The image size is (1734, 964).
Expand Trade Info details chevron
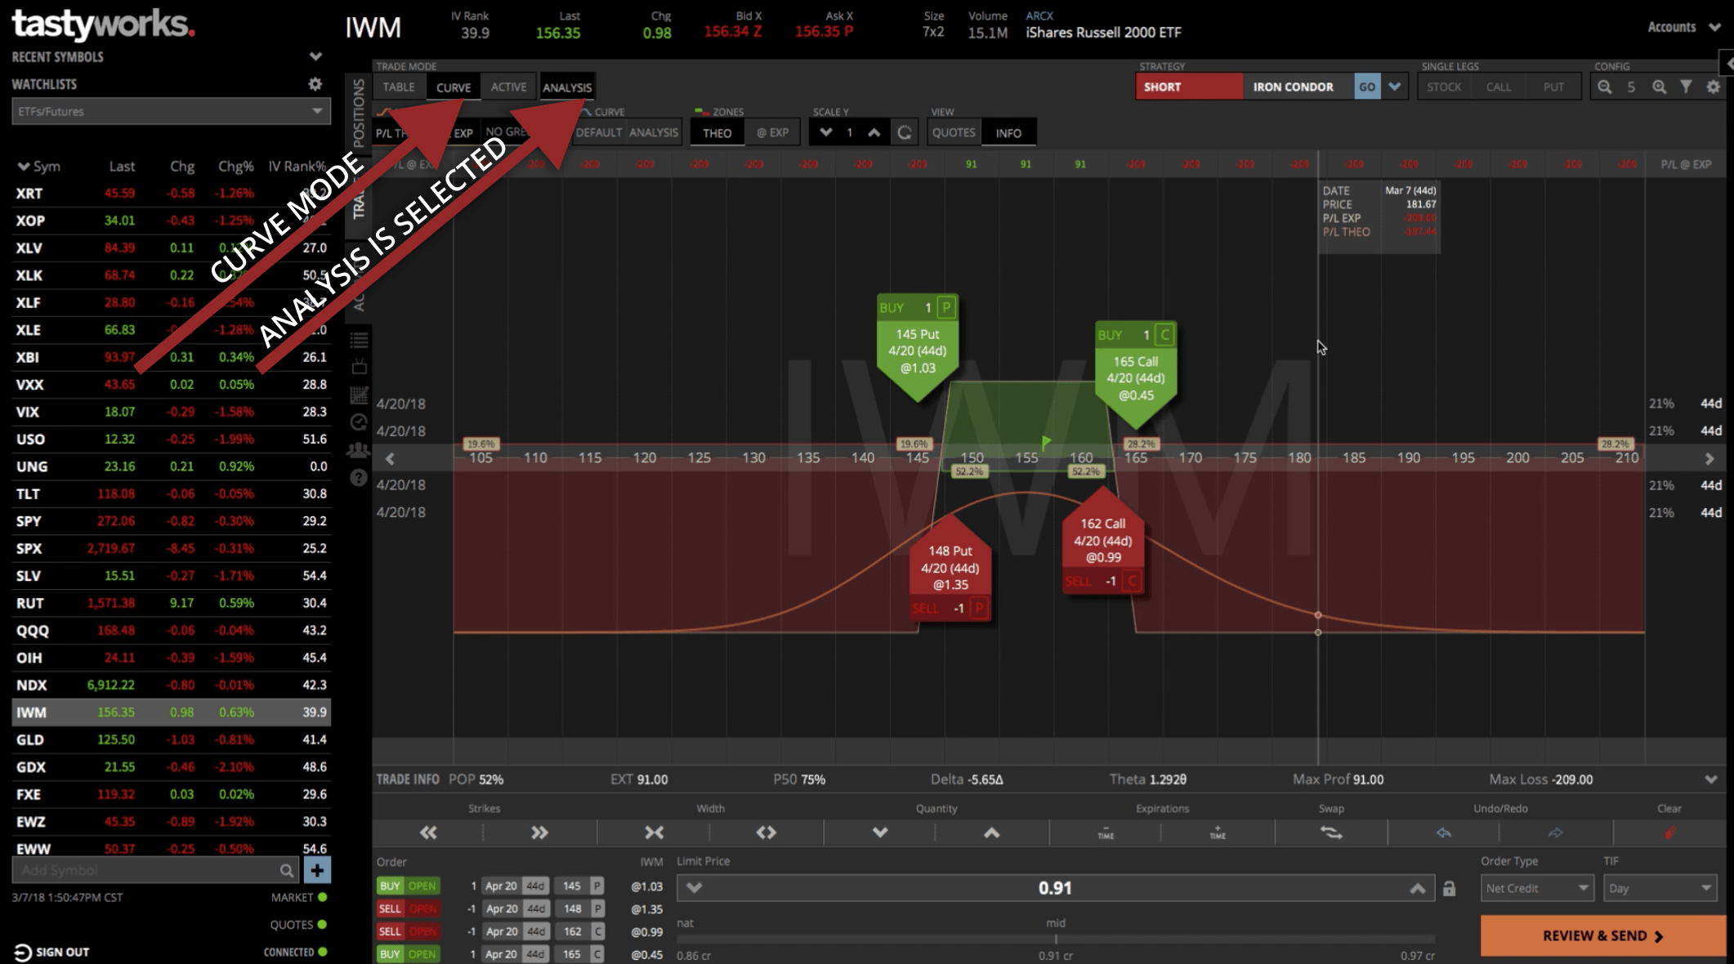1711,779
